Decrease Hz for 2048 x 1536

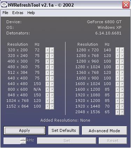coord(118,112)
